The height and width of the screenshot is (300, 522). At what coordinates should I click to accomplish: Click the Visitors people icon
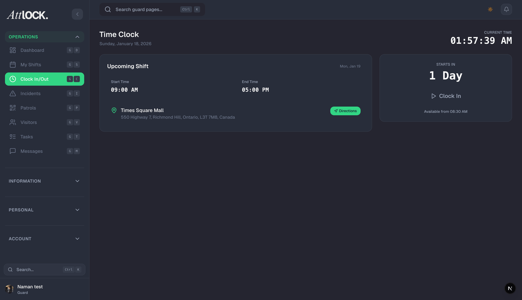click(13, 122)
